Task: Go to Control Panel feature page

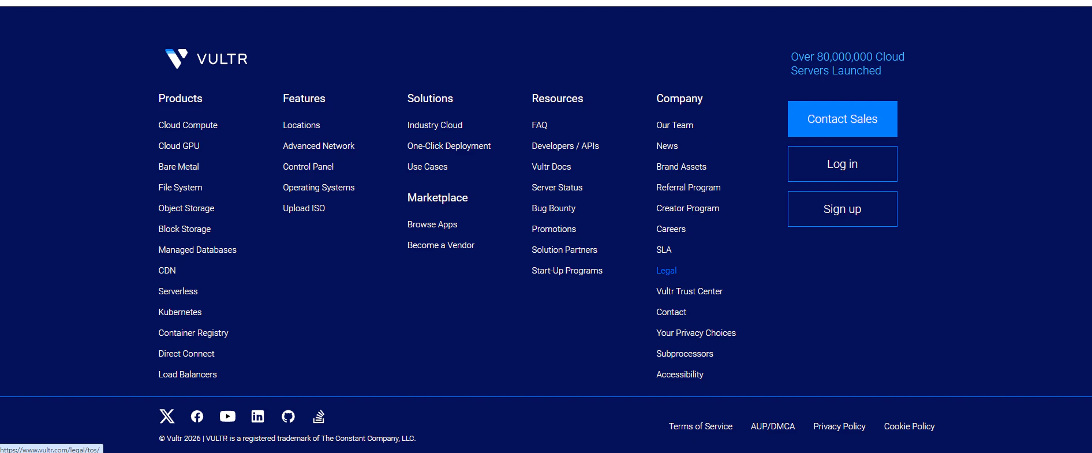Action: coord(308,167)
